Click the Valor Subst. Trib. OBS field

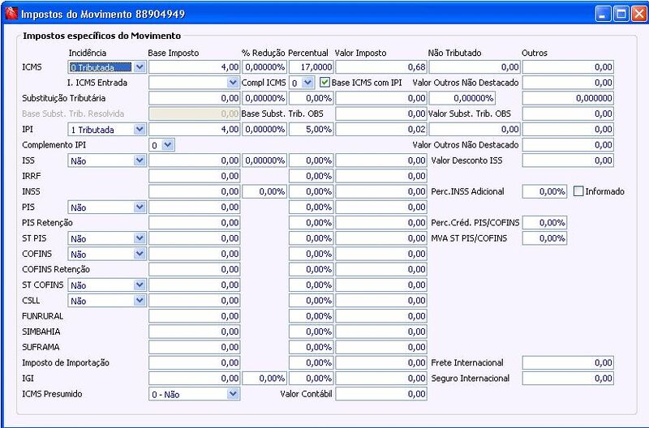click(568, 113)
